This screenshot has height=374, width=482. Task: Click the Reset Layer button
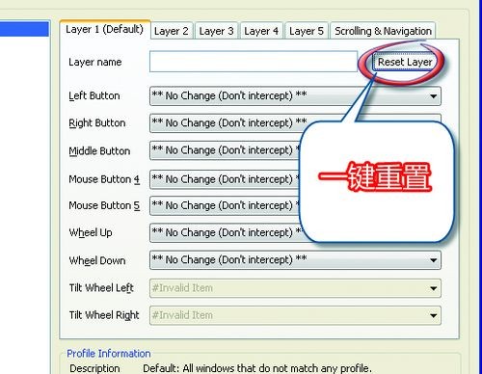point(405,62)
